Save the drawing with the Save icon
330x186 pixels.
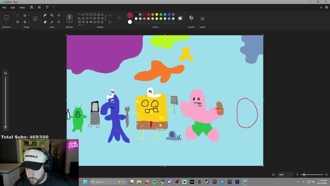pos(31,7)
